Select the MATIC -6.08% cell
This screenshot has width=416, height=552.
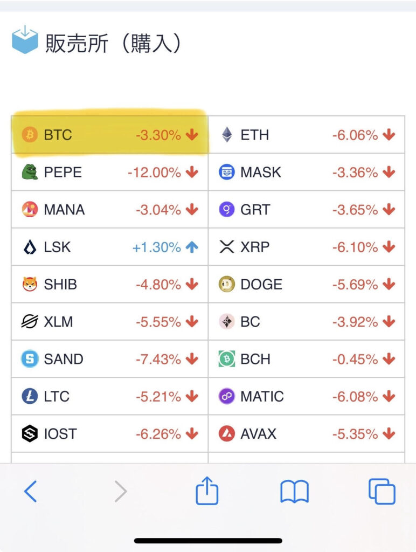pos(307,396)
